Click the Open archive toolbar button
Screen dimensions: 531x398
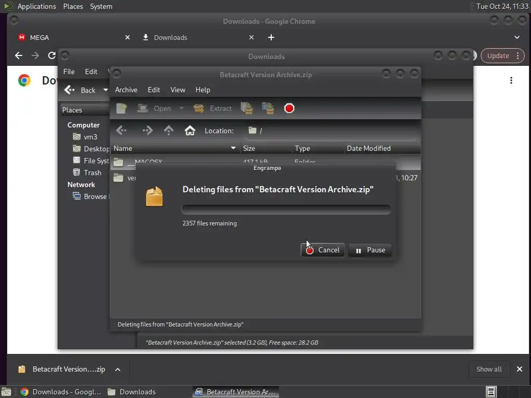pyautogui.click(x=154, y=108)
